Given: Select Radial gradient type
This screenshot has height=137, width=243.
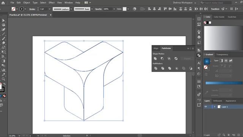Looking at the screenshot, I should pyautogui.click(x=226, y=61).
